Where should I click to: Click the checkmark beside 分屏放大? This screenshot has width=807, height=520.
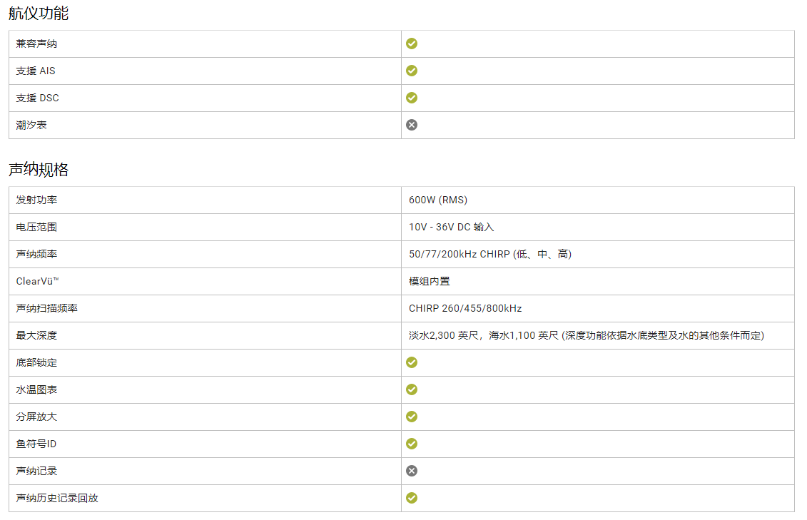[x=412, y=417]
